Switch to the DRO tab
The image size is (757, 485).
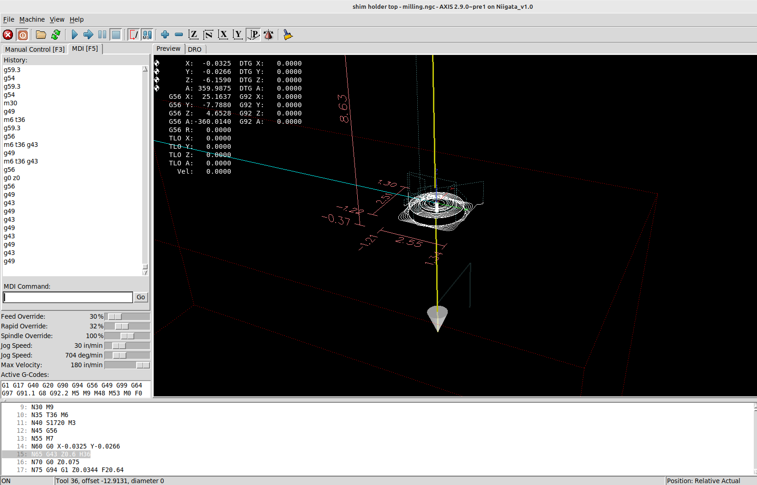[x=194, y=49]
